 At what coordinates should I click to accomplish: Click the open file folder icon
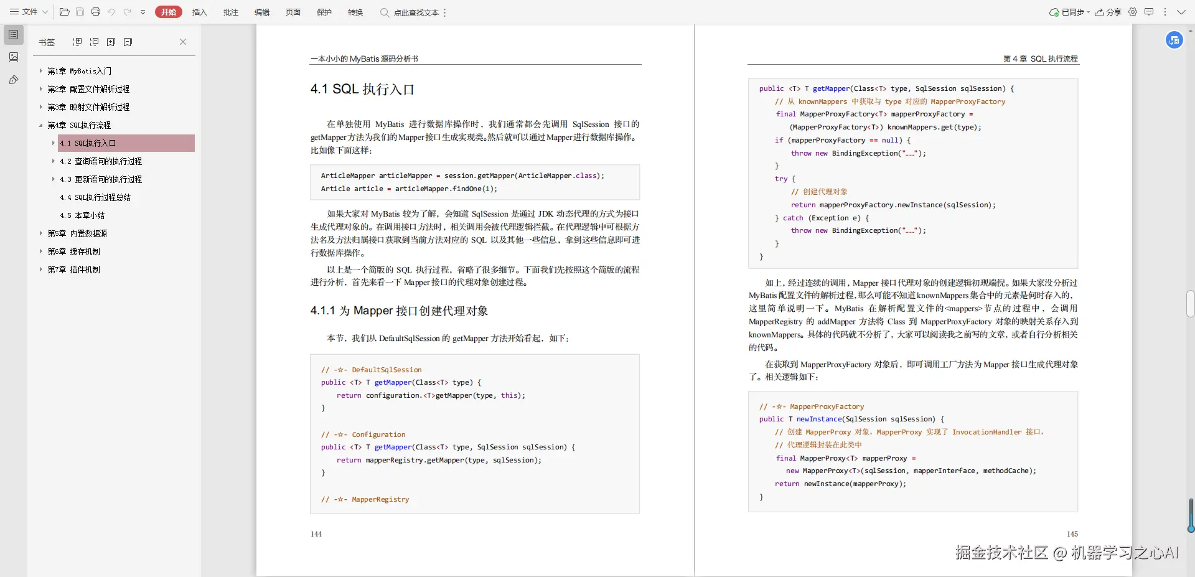tap(64, 12)
